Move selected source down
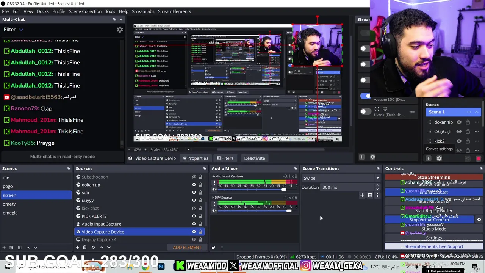The image size is (485, 273). (109, 247)
